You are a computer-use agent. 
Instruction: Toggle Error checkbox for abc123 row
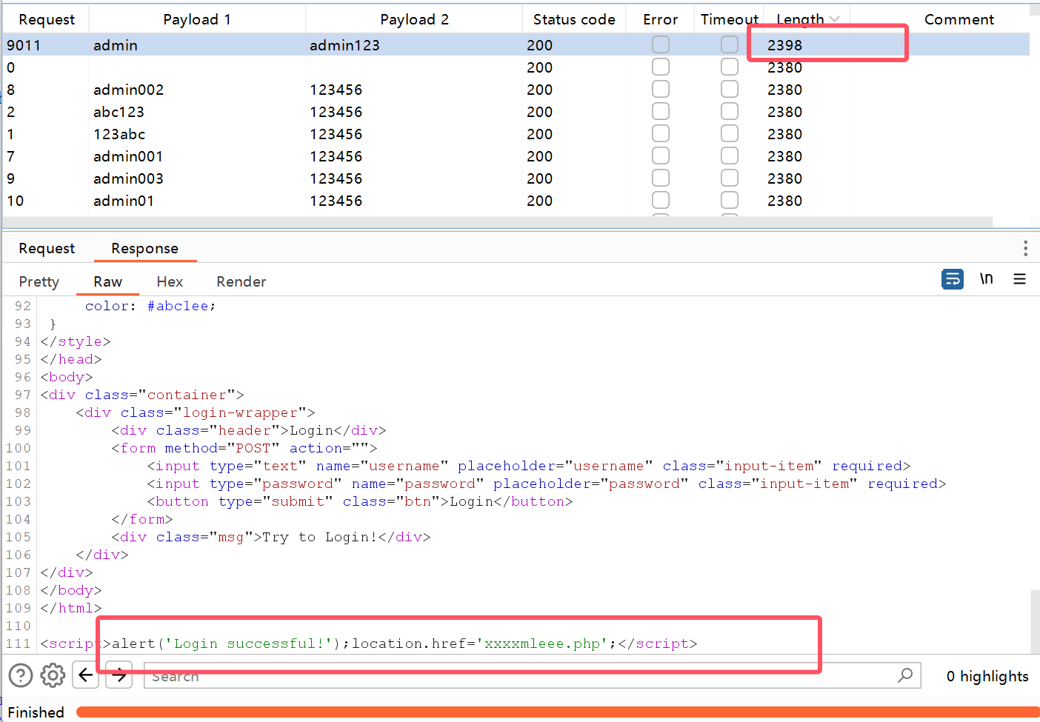pos(660,112)
